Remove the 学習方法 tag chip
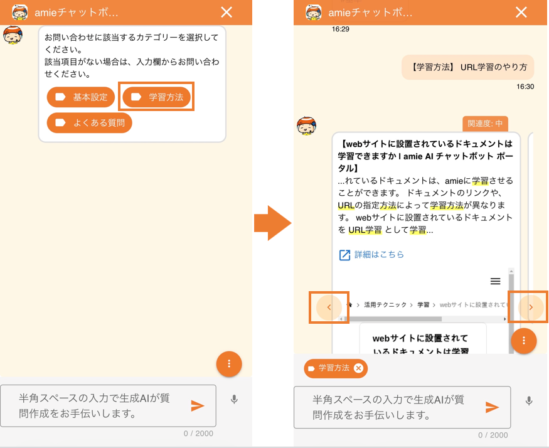Viewport: 549px width, 448px height. click(358, 368)
